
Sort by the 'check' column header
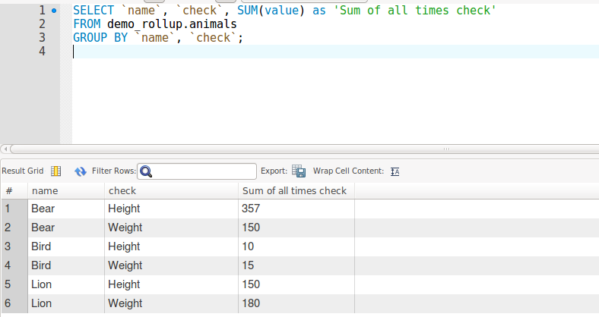point(171,190)
